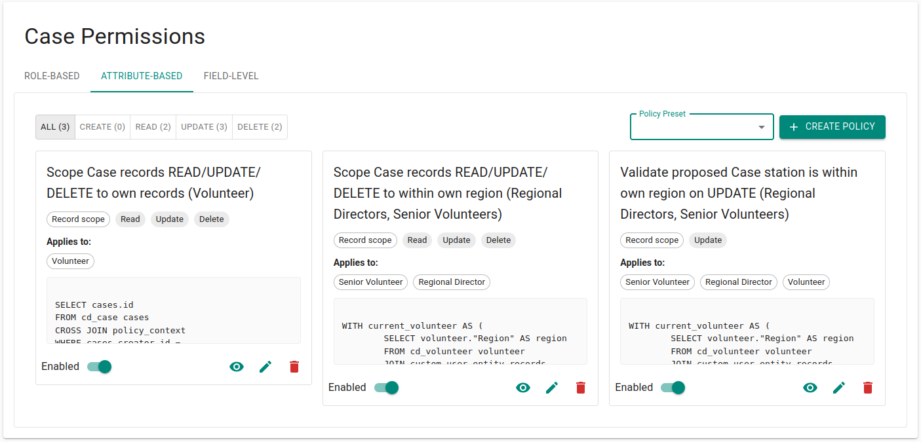The image size is (921, 442).
Task: Toggle Enabled switch on Validate Case station policy
Action: tap(673, 388)
